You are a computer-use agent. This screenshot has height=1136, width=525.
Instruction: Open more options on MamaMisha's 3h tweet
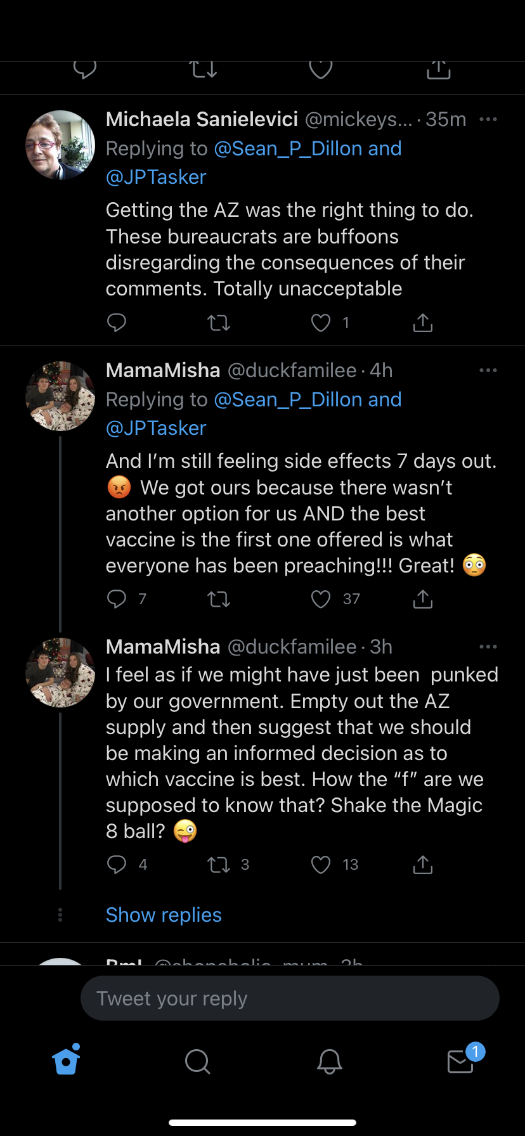488,647
